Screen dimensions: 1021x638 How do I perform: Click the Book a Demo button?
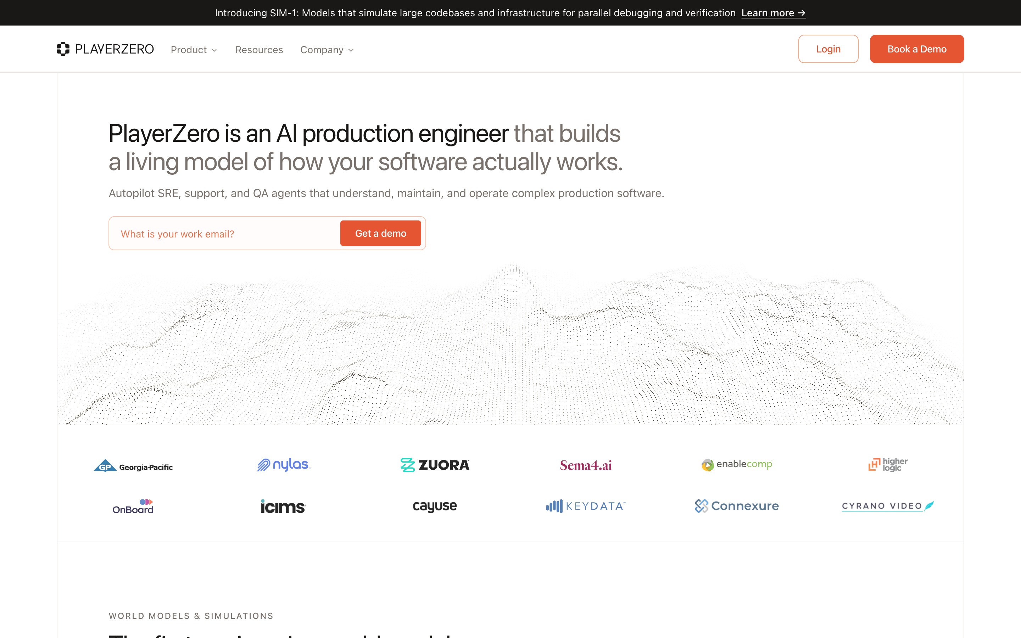917,49
